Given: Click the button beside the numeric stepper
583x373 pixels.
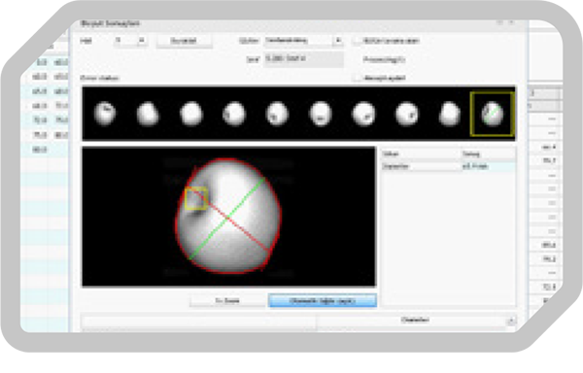Looking at the screenshot, I should pyautogui.click(x=184, y=41).
